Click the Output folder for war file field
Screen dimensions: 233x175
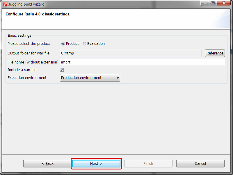(x=131, y=53)
